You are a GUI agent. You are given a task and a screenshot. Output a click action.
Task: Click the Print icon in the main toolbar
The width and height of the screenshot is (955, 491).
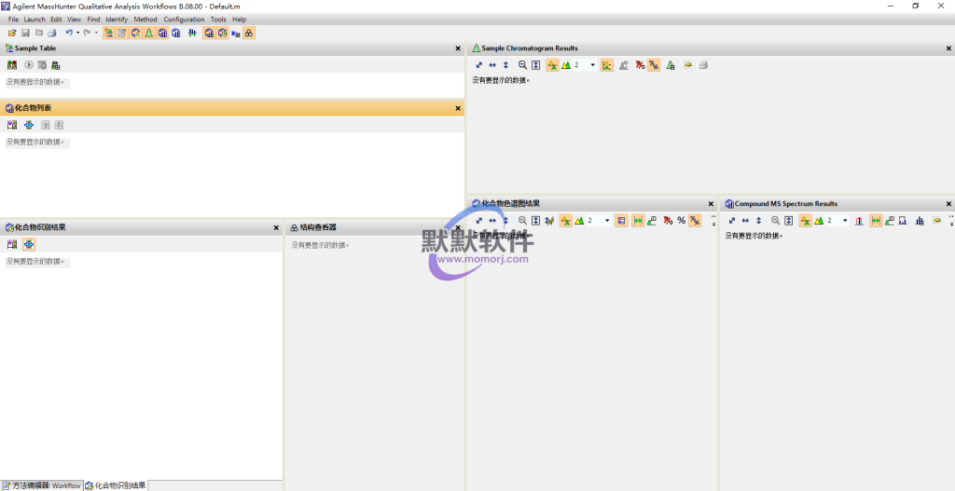pyautogui.click(x=51, y=34)
